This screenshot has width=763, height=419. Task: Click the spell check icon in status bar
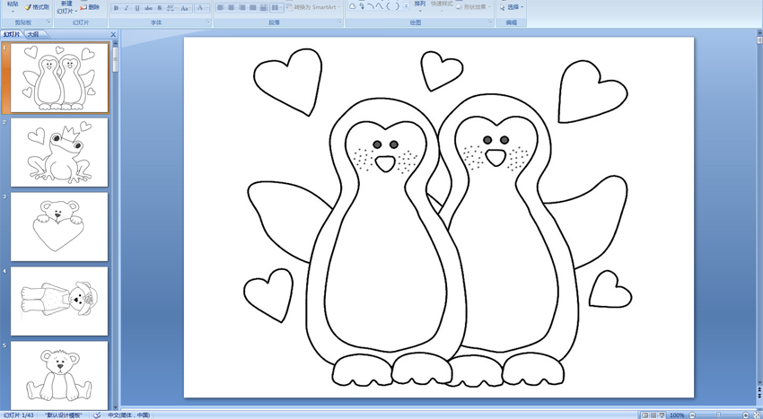pos(97,415)
